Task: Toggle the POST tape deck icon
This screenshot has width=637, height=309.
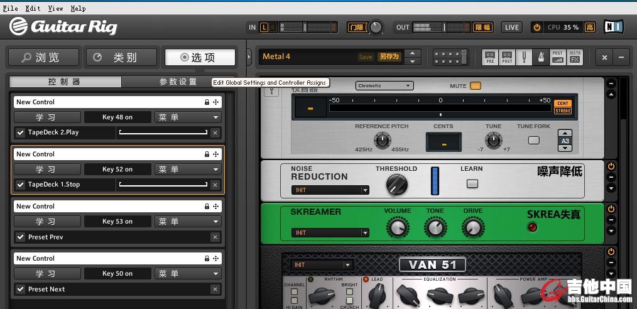Action: pyautogui.click(x=507, y=57)
